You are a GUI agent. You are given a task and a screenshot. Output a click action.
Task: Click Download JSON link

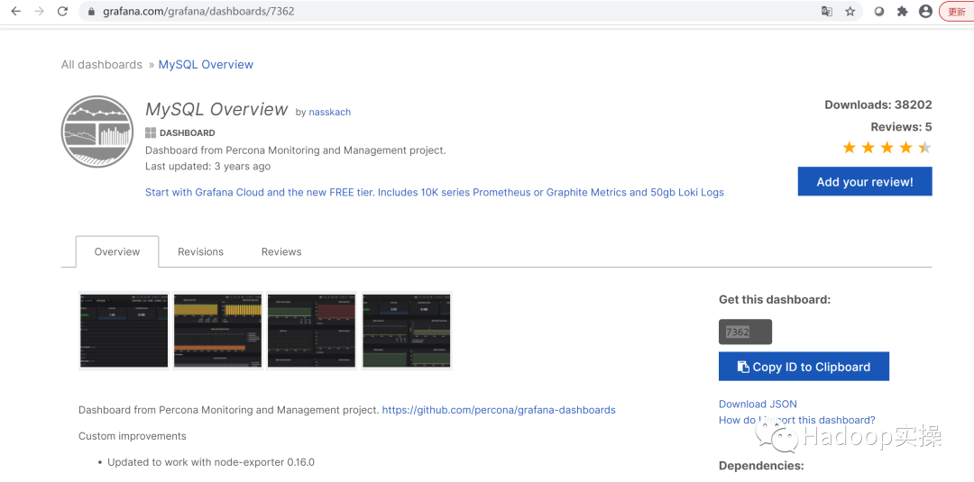(x=758, y=404)
